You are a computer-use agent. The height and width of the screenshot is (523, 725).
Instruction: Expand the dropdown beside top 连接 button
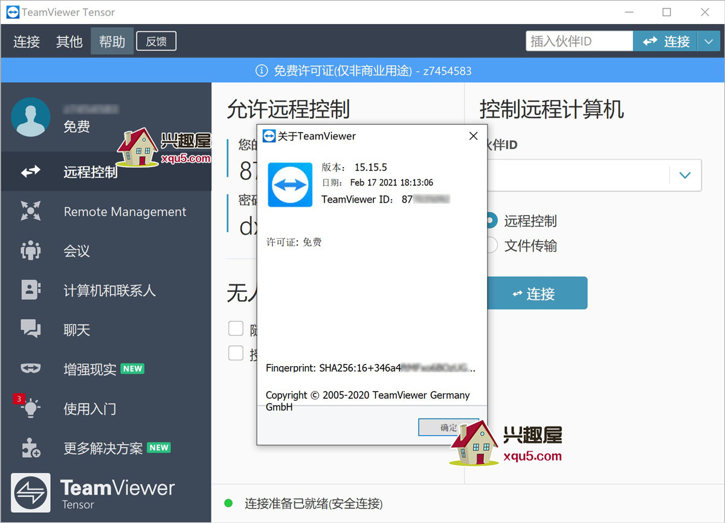click(x=708, y=41)
